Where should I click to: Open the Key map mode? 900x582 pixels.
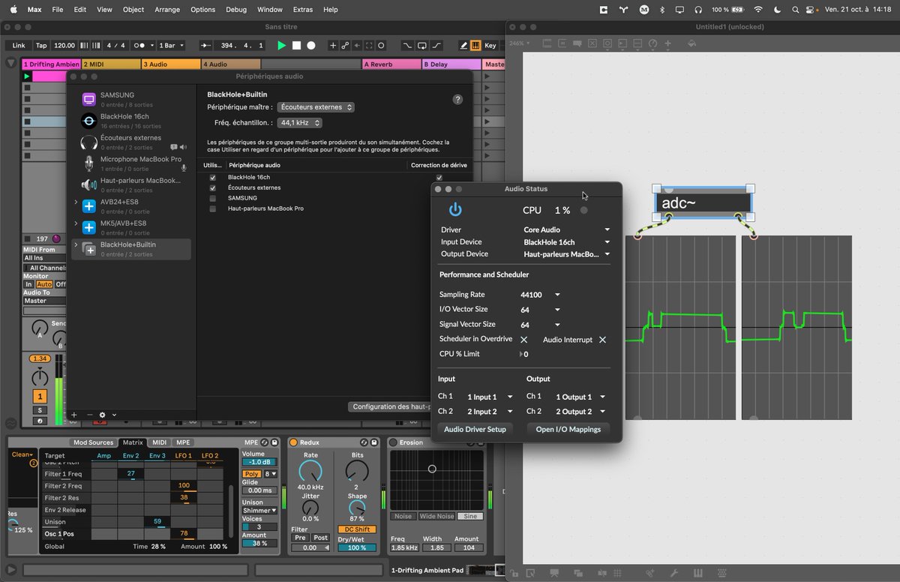tap(490, 46)
